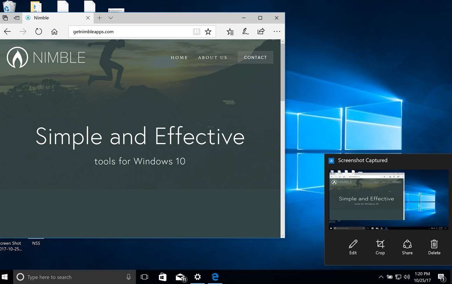Add page to favorites with star
This screenshot has width=452, height=284.
coord(208,32)
